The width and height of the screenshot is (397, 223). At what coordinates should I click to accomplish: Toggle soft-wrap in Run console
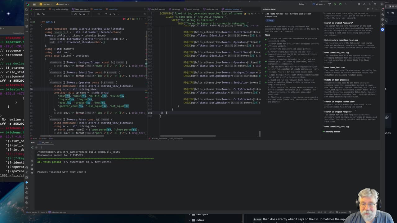32,160
